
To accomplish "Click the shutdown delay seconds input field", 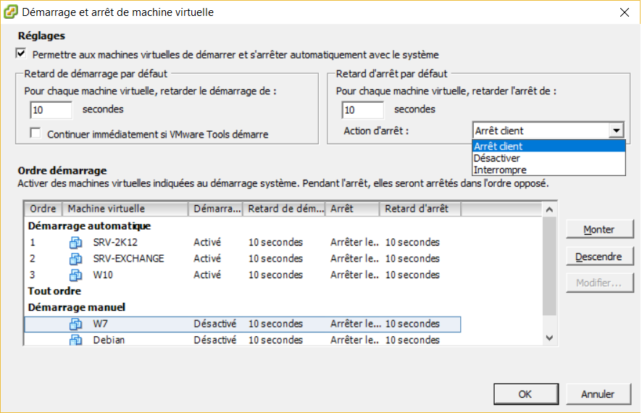I will [x=363, y=109].
